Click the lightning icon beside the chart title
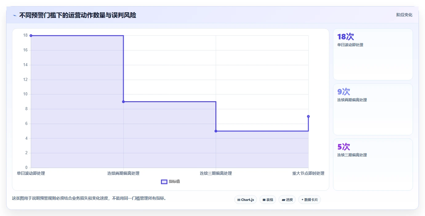Screen dimensions: 425x216 click(14, 15)
